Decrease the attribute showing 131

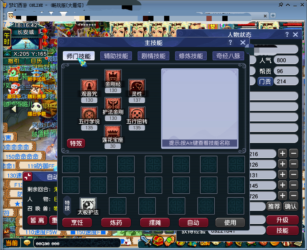point(294,175)
